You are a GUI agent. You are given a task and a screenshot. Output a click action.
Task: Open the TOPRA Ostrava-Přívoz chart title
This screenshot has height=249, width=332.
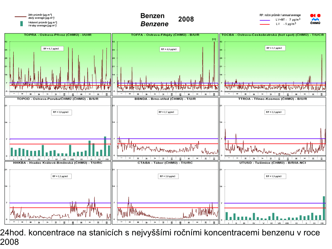(58, 35)
